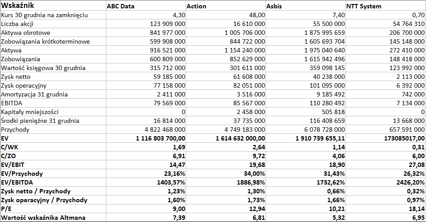Screen dimensions: 426x222
Task: Select EV/EBITDA cell 1403,57%
Action: click(x=146, y=182)
